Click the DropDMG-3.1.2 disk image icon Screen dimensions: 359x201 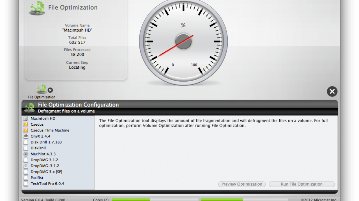pos(26,166)
